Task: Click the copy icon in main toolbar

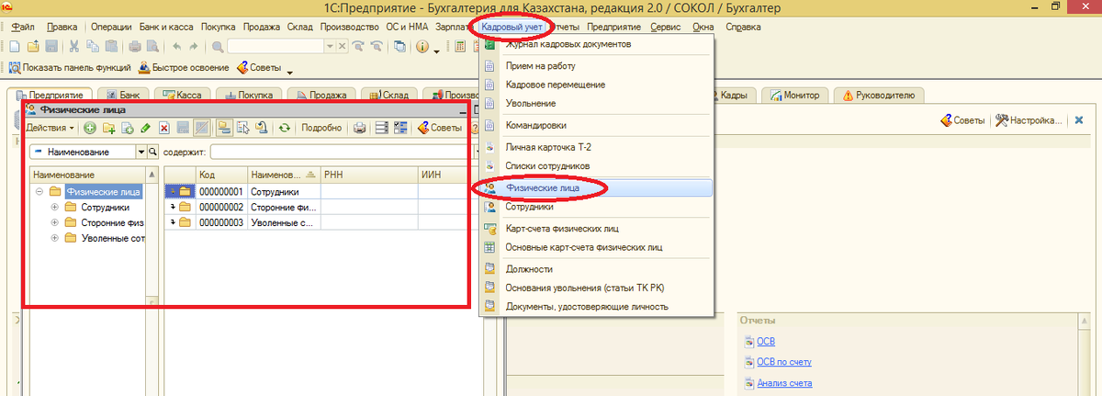Action: [93, 46]
